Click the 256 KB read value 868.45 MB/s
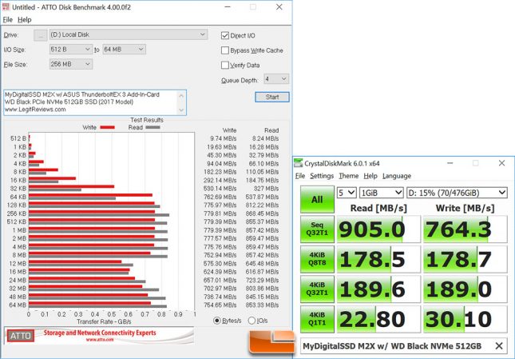 coord(262,213)
